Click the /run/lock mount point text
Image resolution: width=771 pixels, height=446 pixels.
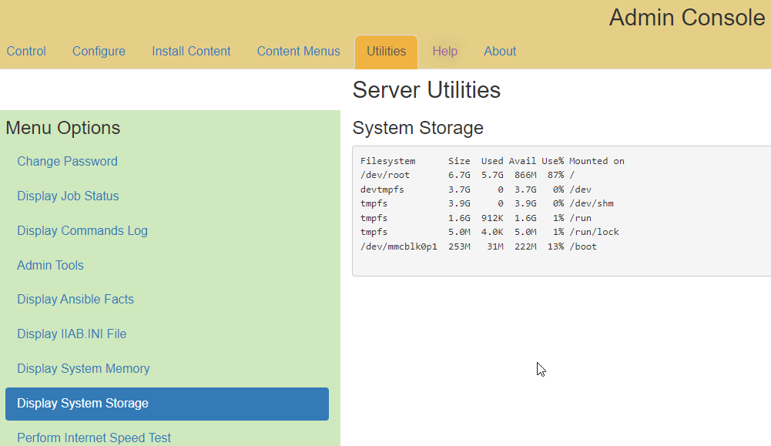tap(594, 232)
